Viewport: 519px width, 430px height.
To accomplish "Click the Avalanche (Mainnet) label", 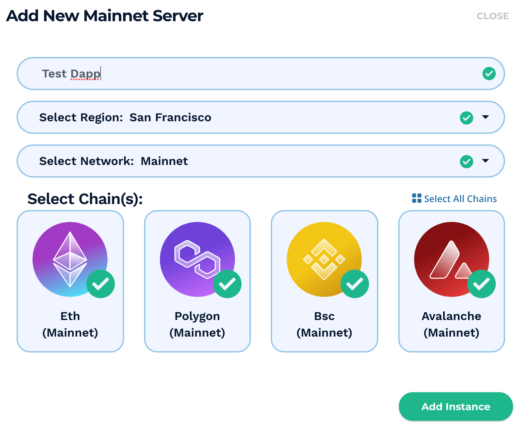I will click(x=451, y=324).
